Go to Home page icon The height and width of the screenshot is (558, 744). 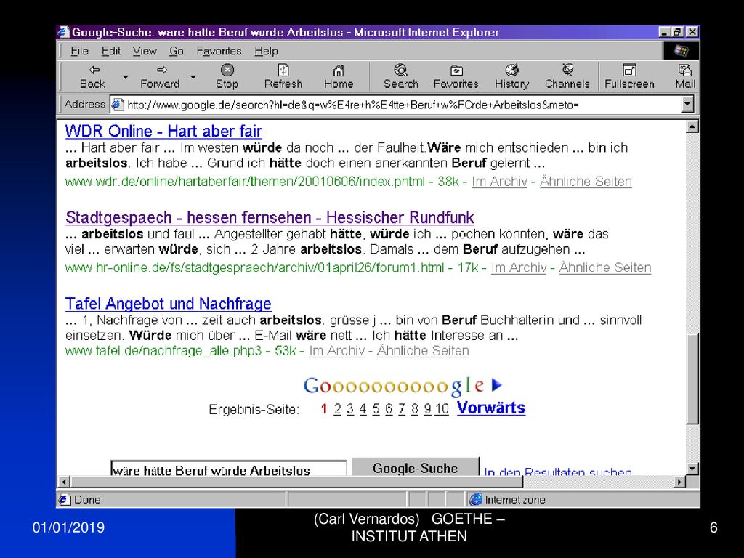tap(339, 76)
